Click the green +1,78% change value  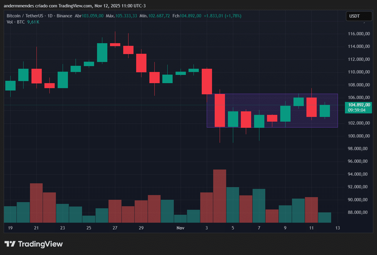point(232,16)
